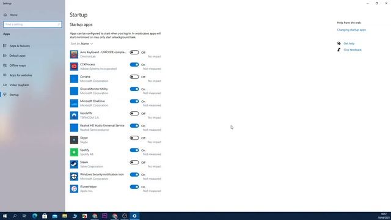Open the Sort by Name dropdown
The width and height of the screenshot is (391, 220).
[x=82, y=43]
